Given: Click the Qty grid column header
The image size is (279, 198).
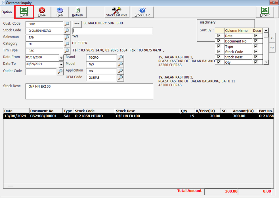Looking at the screenshot, I should coord(187,111).
